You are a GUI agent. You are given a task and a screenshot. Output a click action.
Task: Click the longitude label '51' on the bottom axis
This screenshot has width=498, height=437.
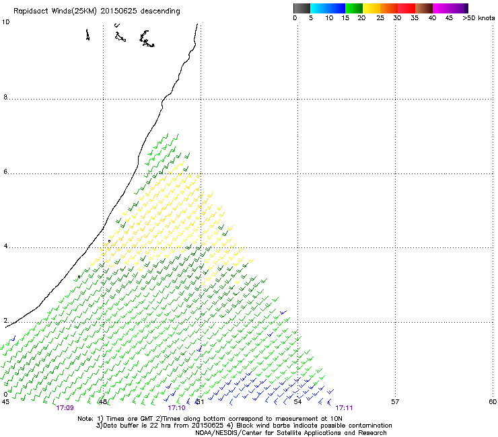point(200,402)
